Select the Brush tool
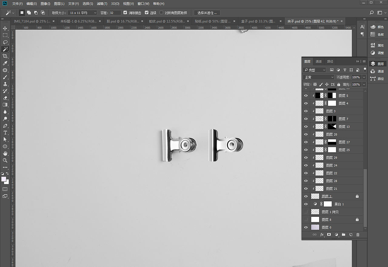The image size is (388, 267). pyautogui.click(x=5, y=77)
